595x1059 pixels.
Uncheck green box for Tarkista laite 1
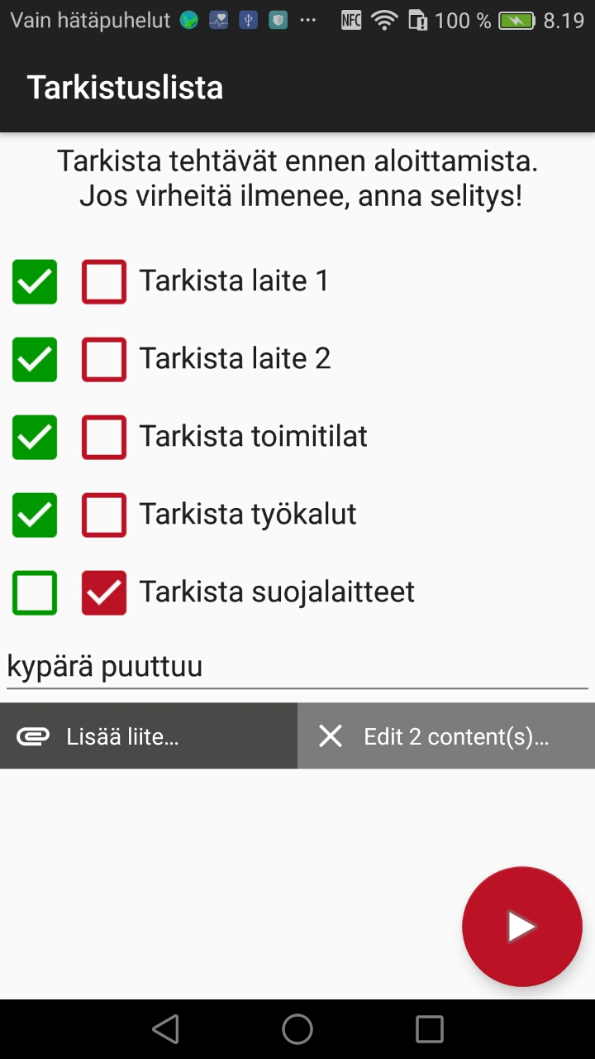[35, 282]
